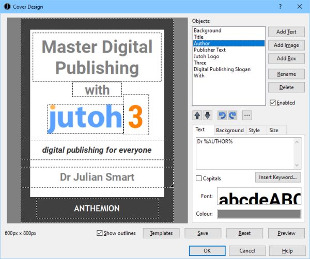Open Insert Keyword dialog
310x259 pixels.
point(278,177)
